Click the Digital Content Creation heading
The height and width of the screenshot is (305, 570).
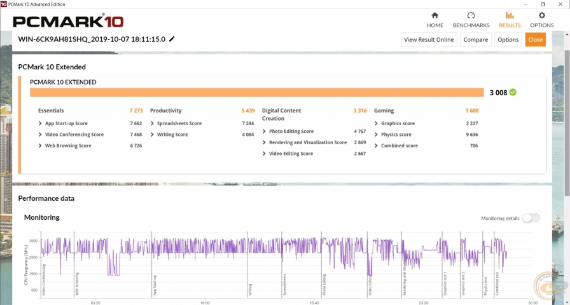click(x=282, y=114)
